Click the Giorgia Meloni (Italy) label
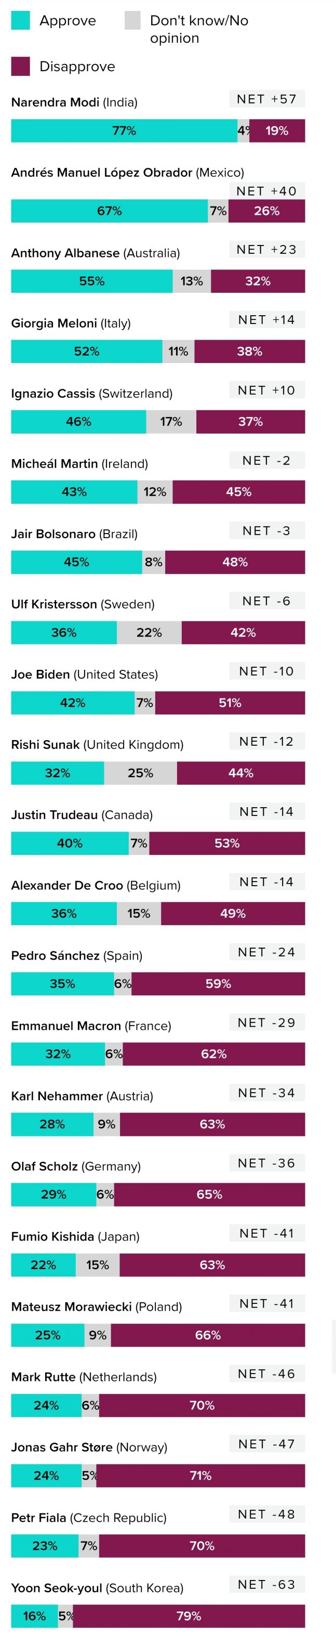Screen dimensions: 336x1644 71,323
